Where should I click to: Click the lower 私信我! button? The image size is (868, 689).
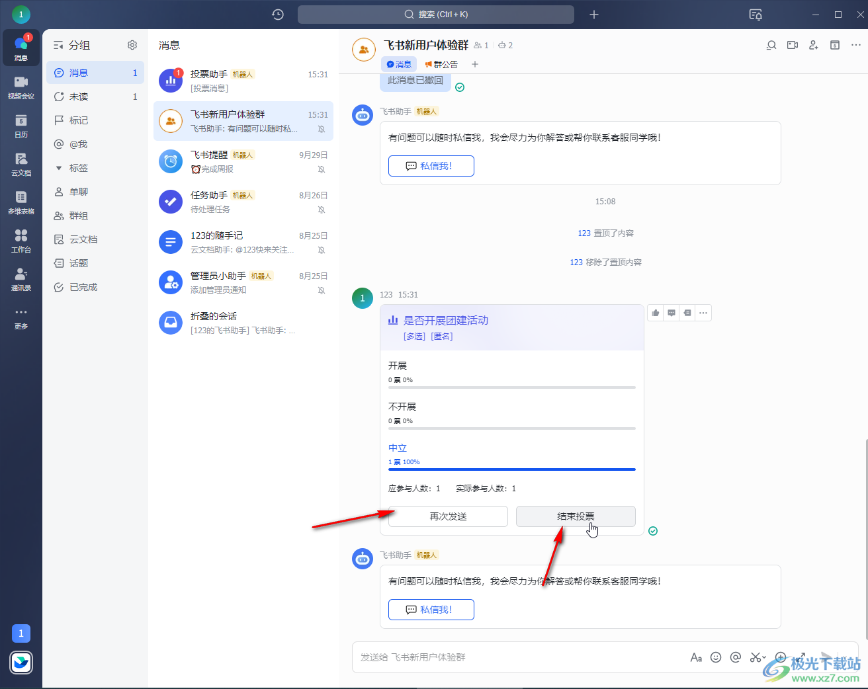[431, 610]
